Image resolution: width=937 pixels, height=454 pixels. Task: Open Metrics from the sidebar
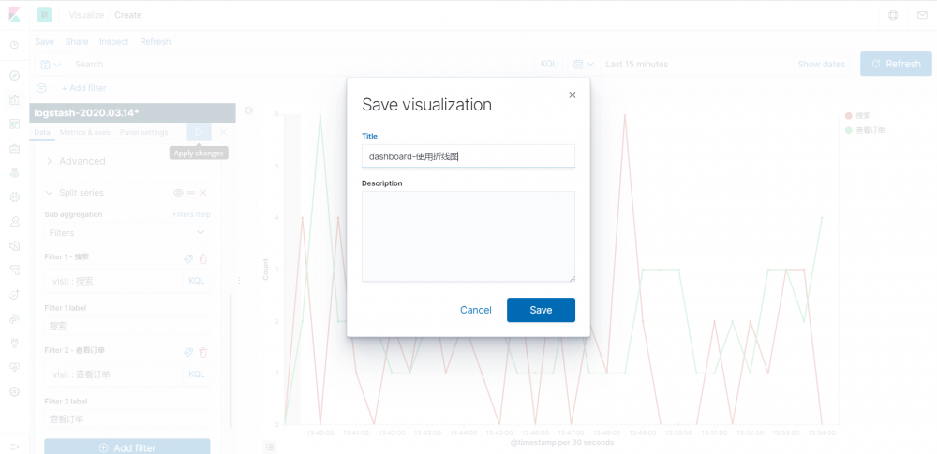click(15, 221)
